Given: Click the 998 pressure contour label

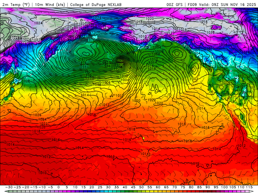Looking at the screenshot, I should (x=64, y=40).
